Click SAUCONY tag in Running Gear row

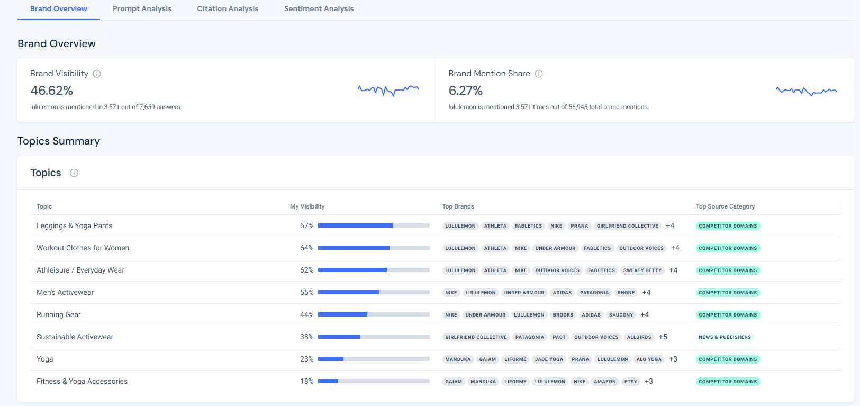tap(621, 315)
